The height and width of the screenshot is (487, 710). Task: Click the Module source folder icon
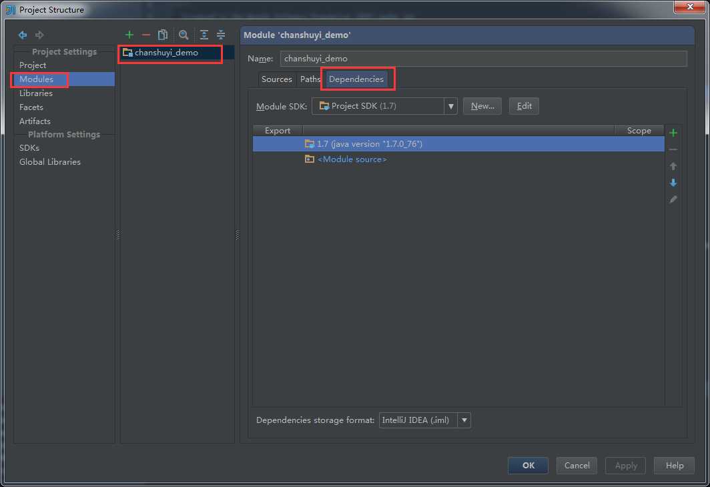click(310, 159)
